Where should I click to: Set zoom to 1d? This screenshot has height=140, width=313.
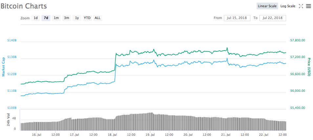(35, 18)
